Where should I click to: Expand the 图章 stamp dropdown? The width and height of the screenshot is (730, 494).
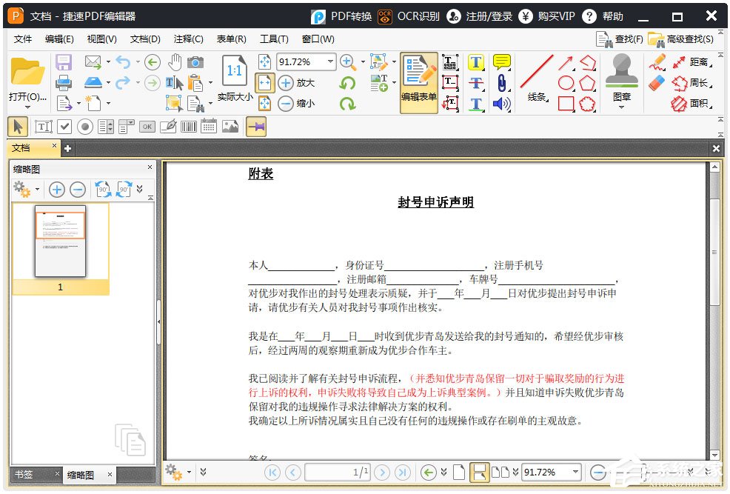click(621, 108)
